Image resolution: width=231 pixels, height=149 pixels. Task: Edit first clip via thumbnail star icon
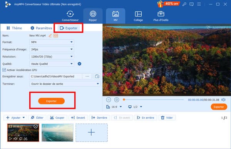point(20,139)
